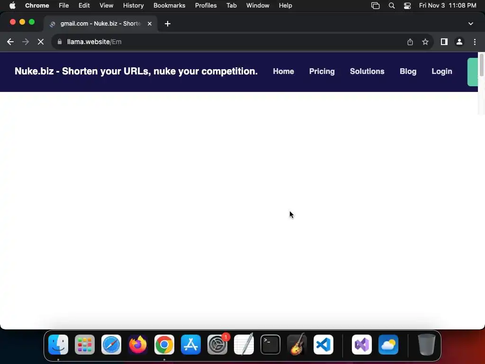Open Chrome's three-dot menu
Viewport: 485px width, 364px height.
pyautogui.click(x=475, y=42)
